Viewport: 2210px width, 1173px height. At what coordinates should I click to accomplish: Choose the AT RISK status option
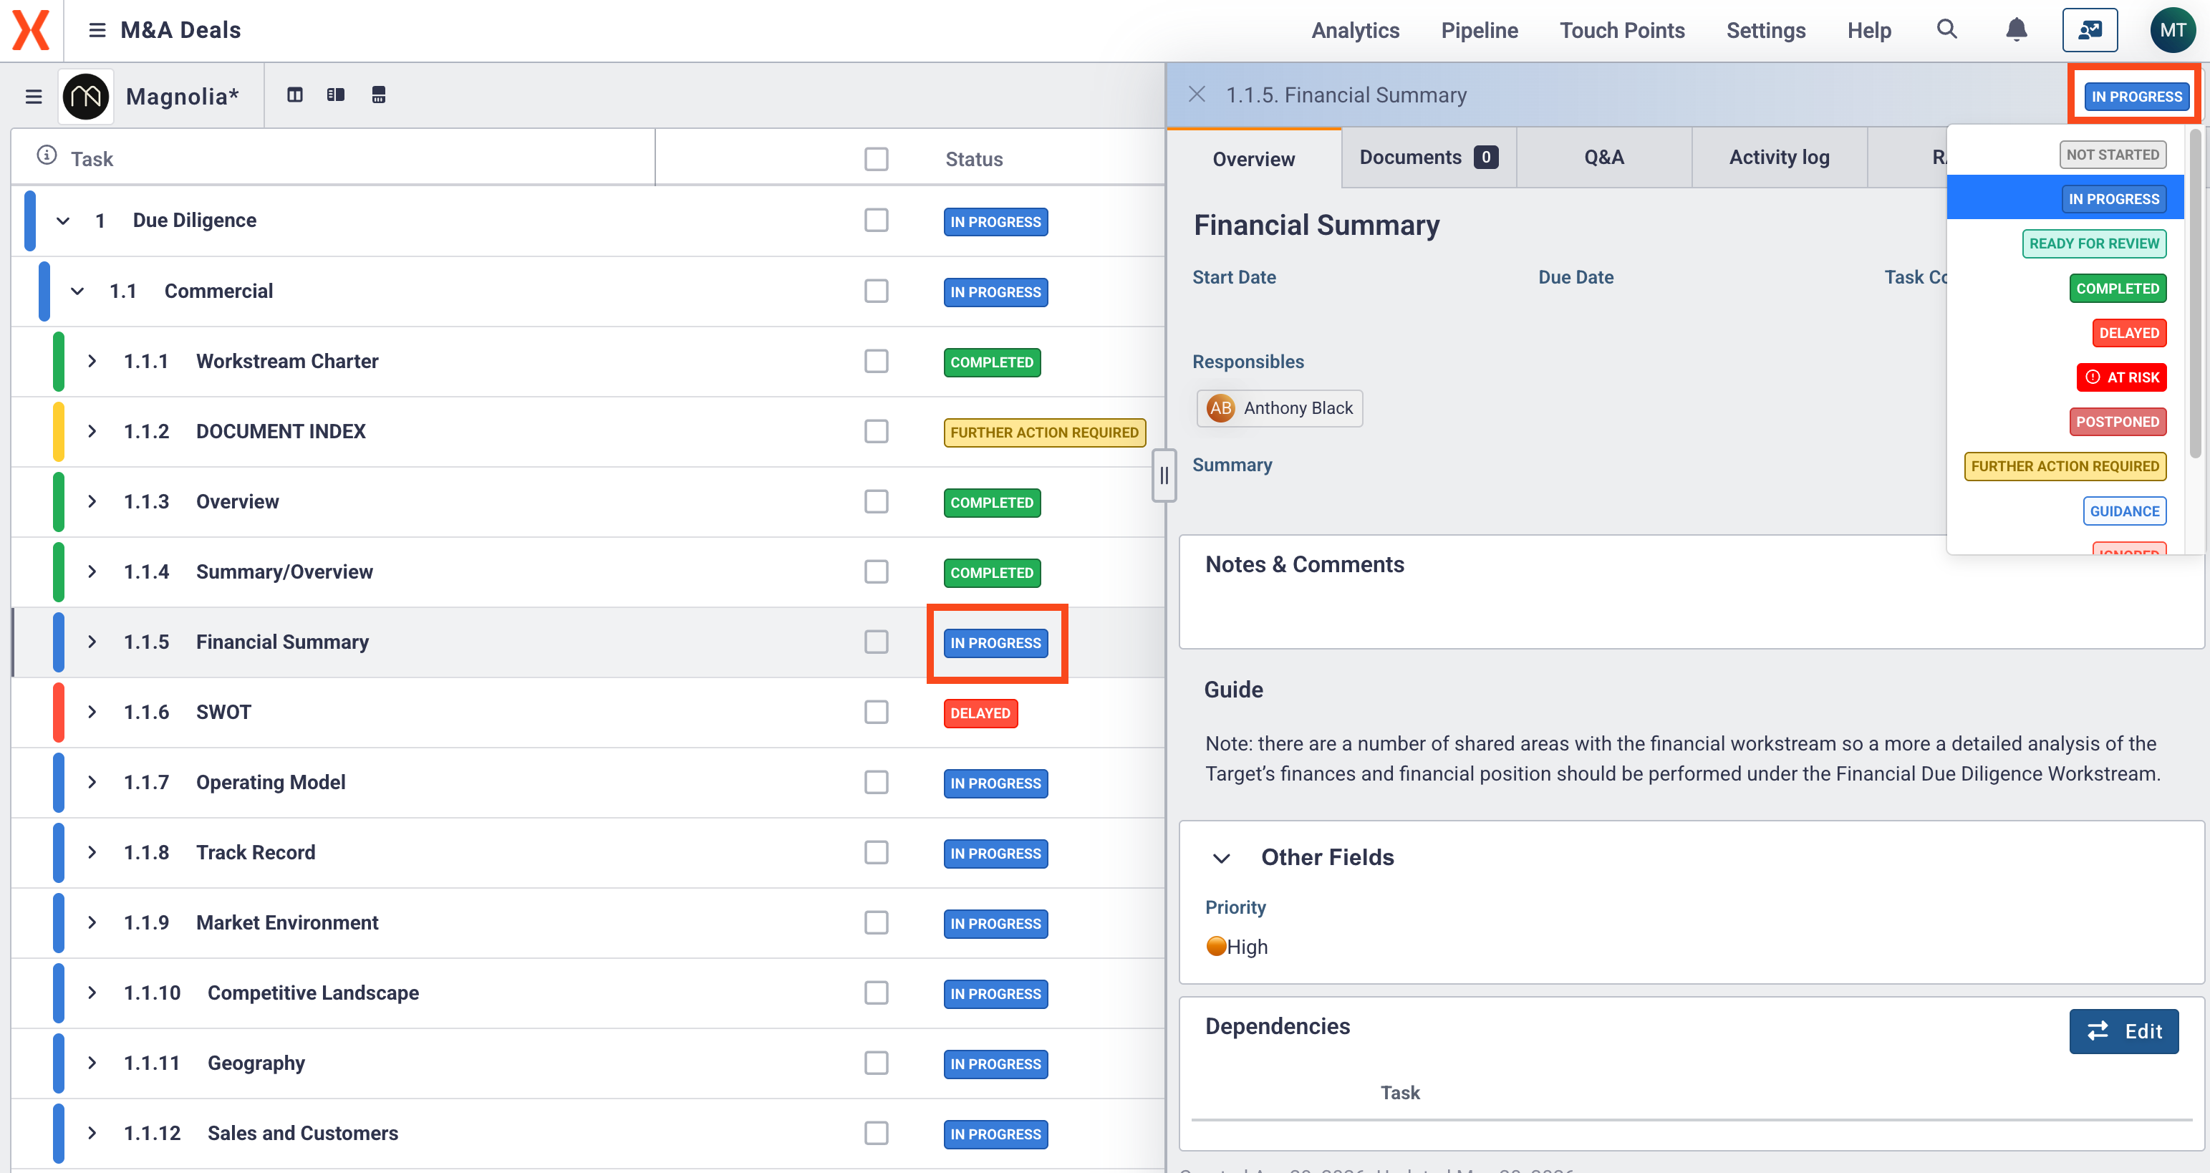coord(2120,377)
